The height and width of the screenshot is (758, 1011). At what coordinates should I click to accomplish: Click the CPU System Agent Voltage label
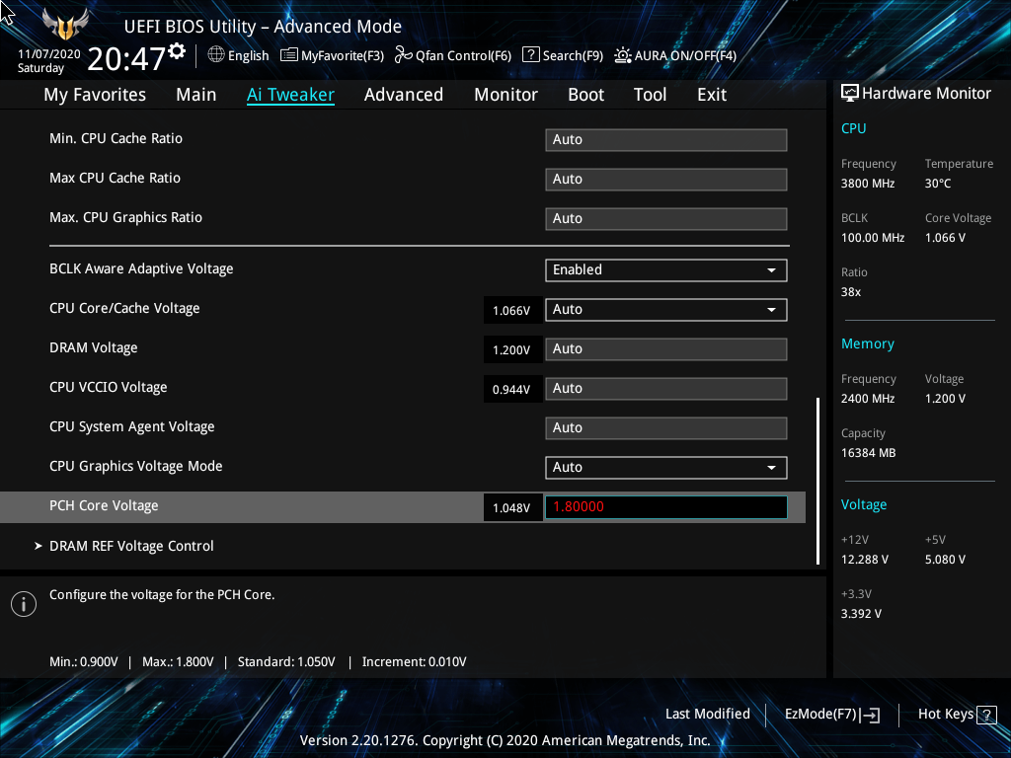[132, 427]
